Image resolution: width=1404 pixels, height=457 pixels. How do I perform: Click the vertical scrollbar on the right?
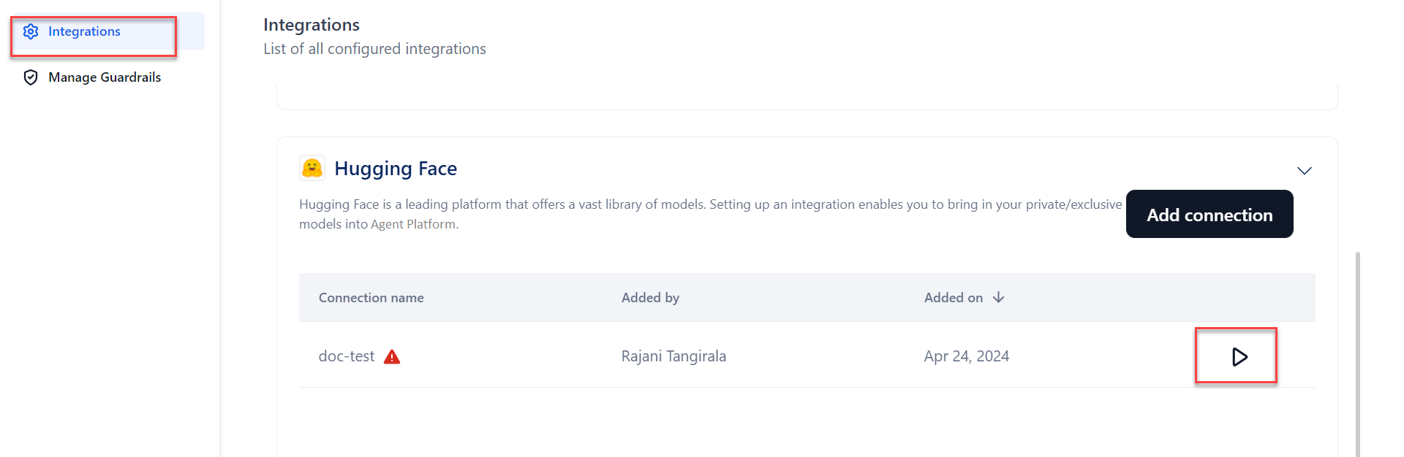1358,350
